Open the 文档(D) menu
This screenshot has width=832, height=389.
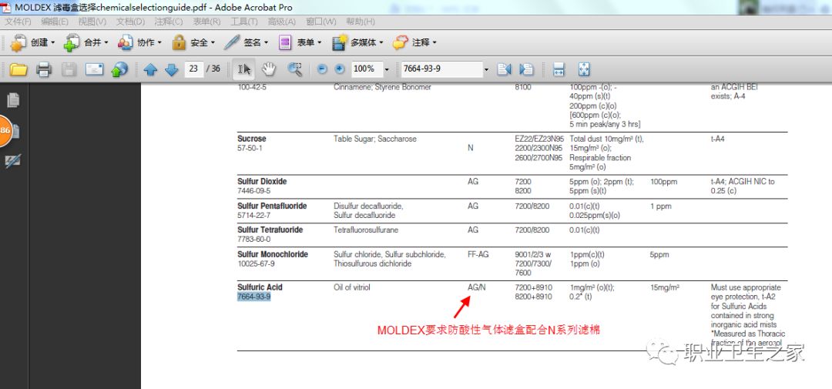click(130, 22)
